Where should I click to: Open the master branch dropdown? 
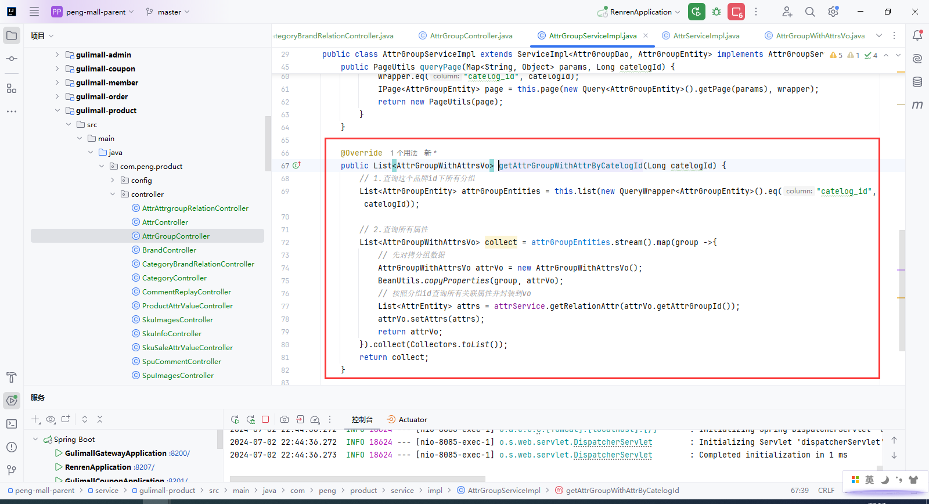point(168,12)
